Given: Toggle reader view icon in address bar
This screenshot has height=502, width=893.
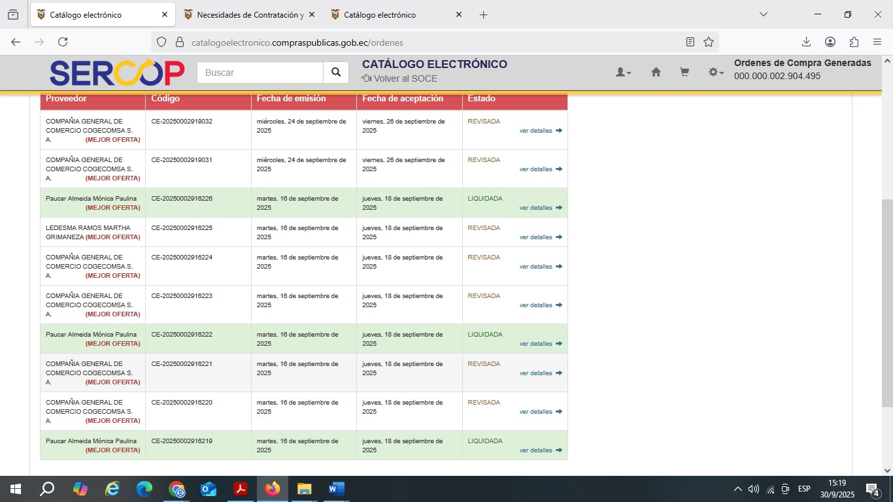Looking at the screenshot, I should point(690,42).
